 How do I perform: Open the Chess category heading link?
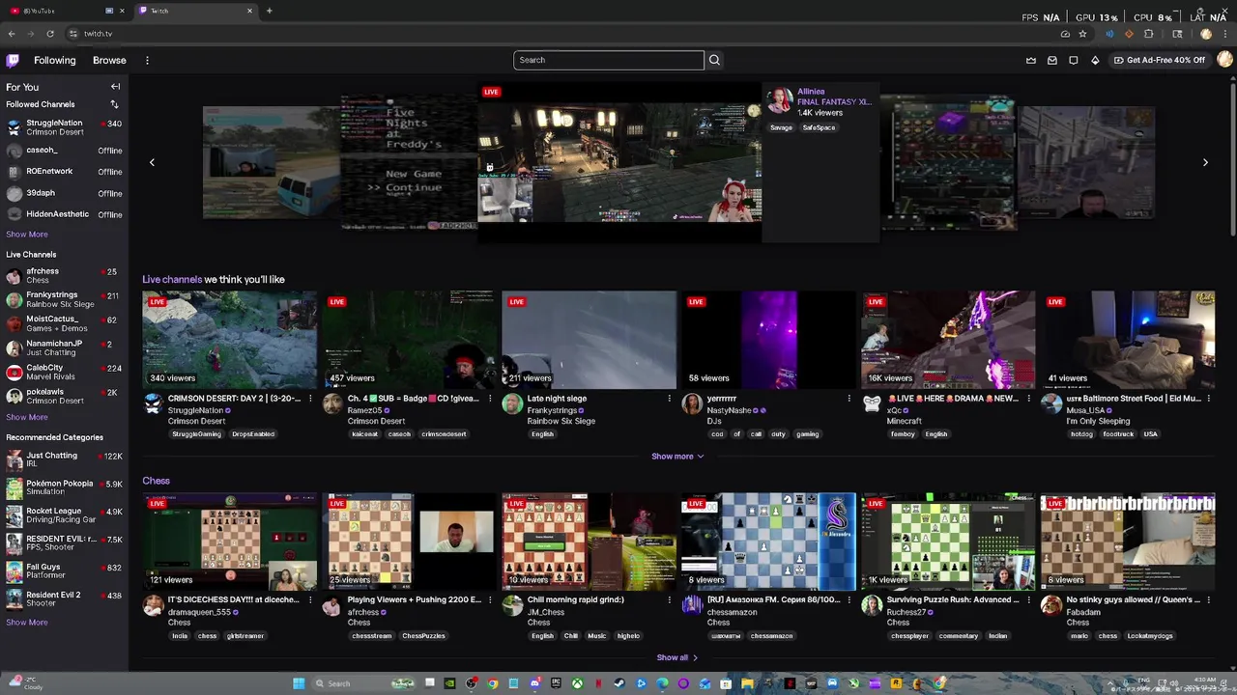(156, 481)
